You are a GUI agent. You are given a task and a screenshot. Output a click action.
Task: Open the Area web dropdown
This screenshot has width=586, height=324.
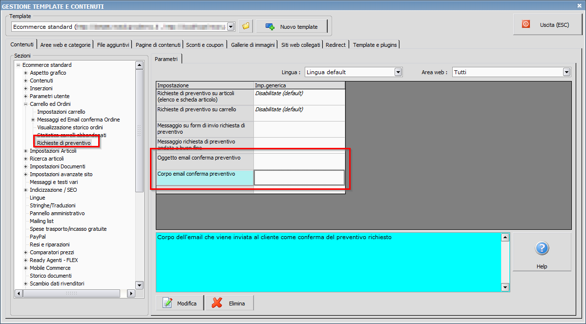click(566, 72)
